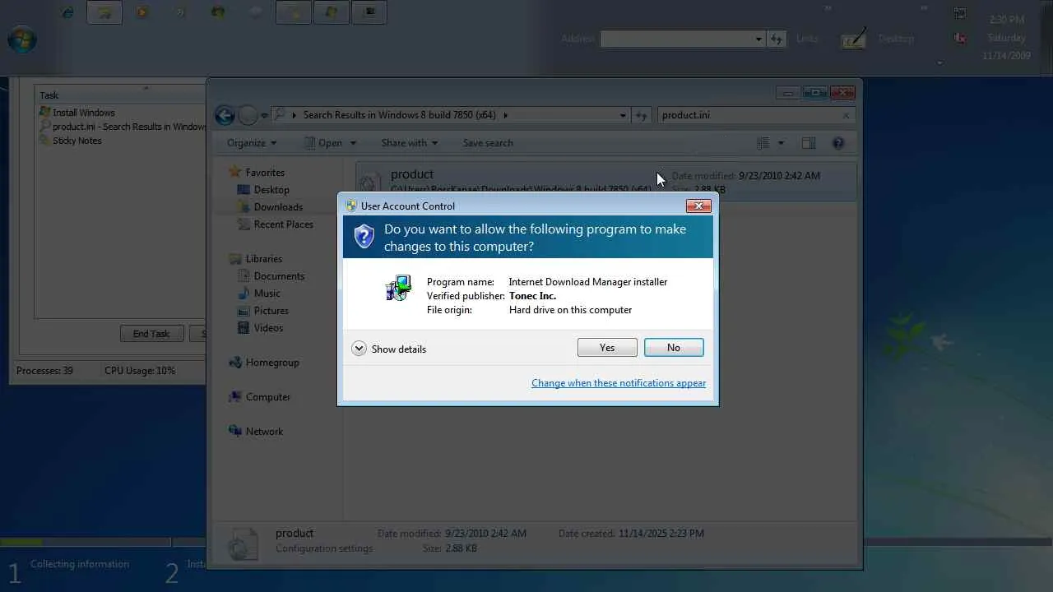Open the Share with menu in Explorer
1053x592 pixels.
410,143
